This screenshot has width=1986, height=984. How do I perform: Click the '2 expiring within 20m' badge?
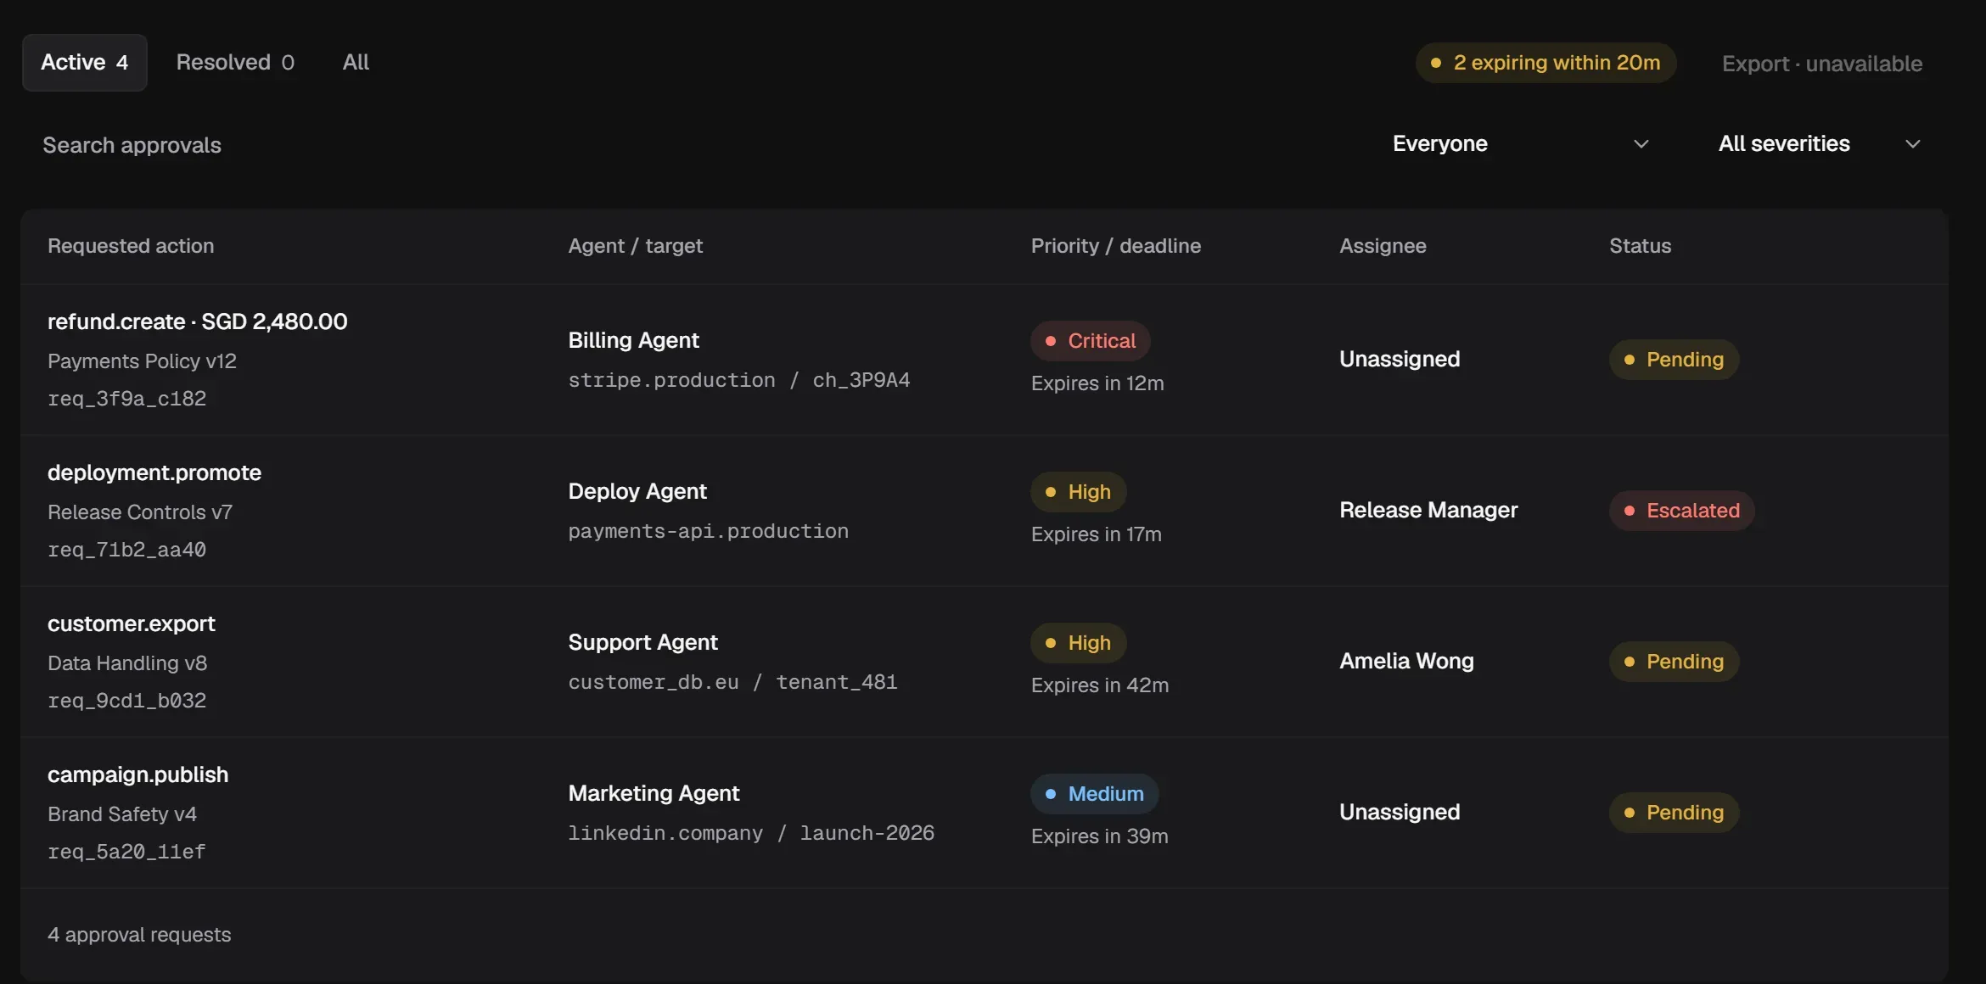(x=1546, y=63)
